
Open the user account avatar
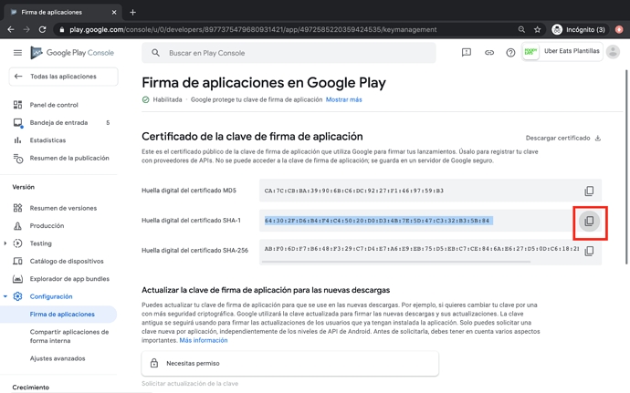tap(614, 51)
